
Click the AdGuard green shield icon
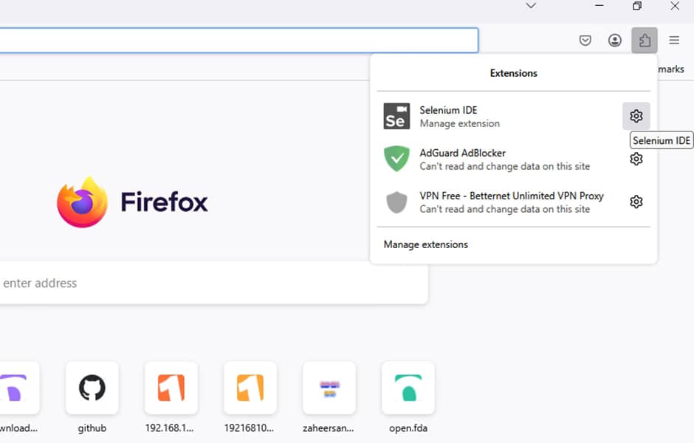[x=396, y=159]
